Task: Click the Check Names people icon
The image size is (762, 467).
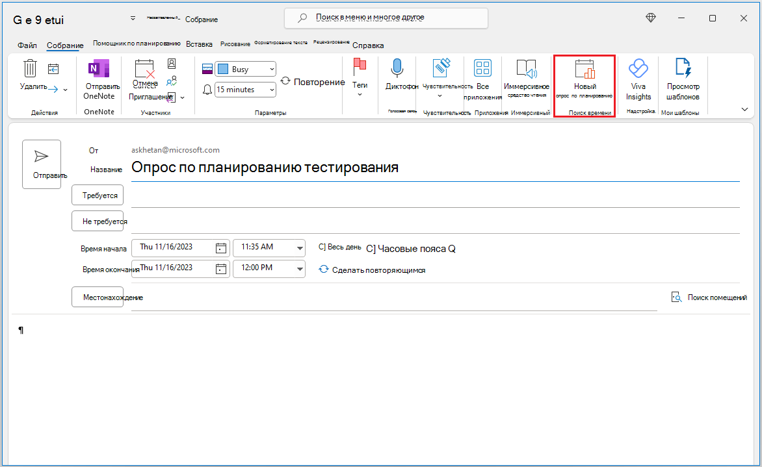Action: coord(172,81)
